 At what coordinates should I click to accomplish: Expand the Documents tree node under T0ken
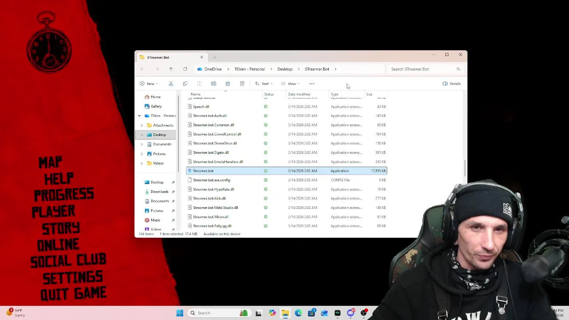pos(142,144)
